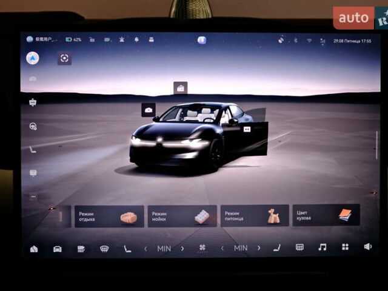Tap the cellular signal icon

(323, 41)
